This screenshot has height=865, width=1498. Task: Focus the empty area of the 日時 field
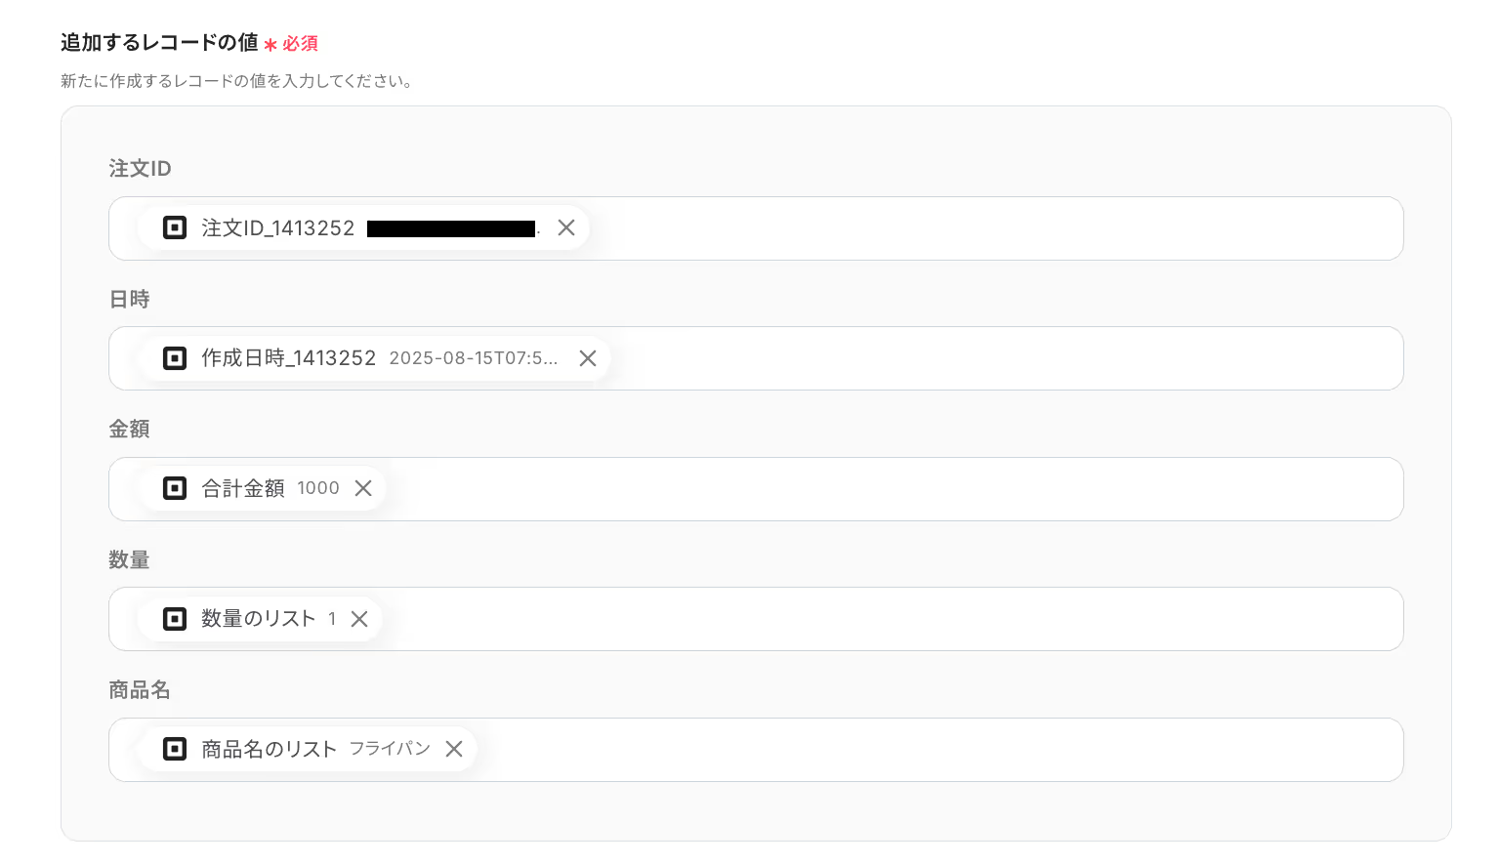[1006, 358]
